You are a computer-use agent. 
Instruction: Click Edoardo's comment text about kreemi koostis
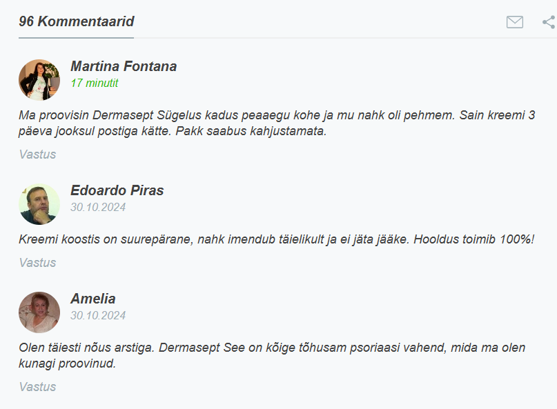276,239
